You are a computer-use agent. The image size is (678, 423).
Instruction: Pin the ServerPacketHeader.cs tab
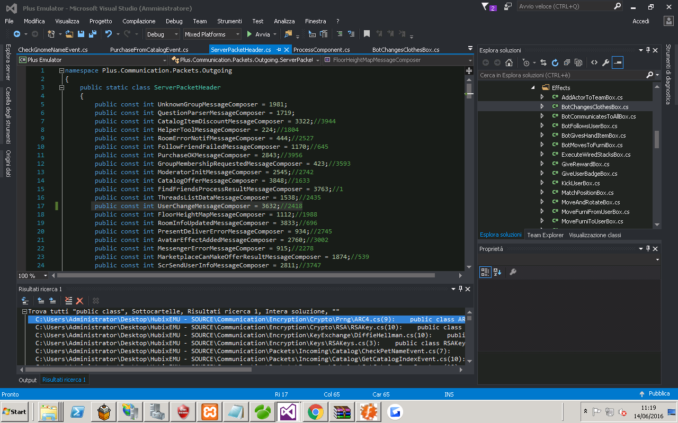279,50
